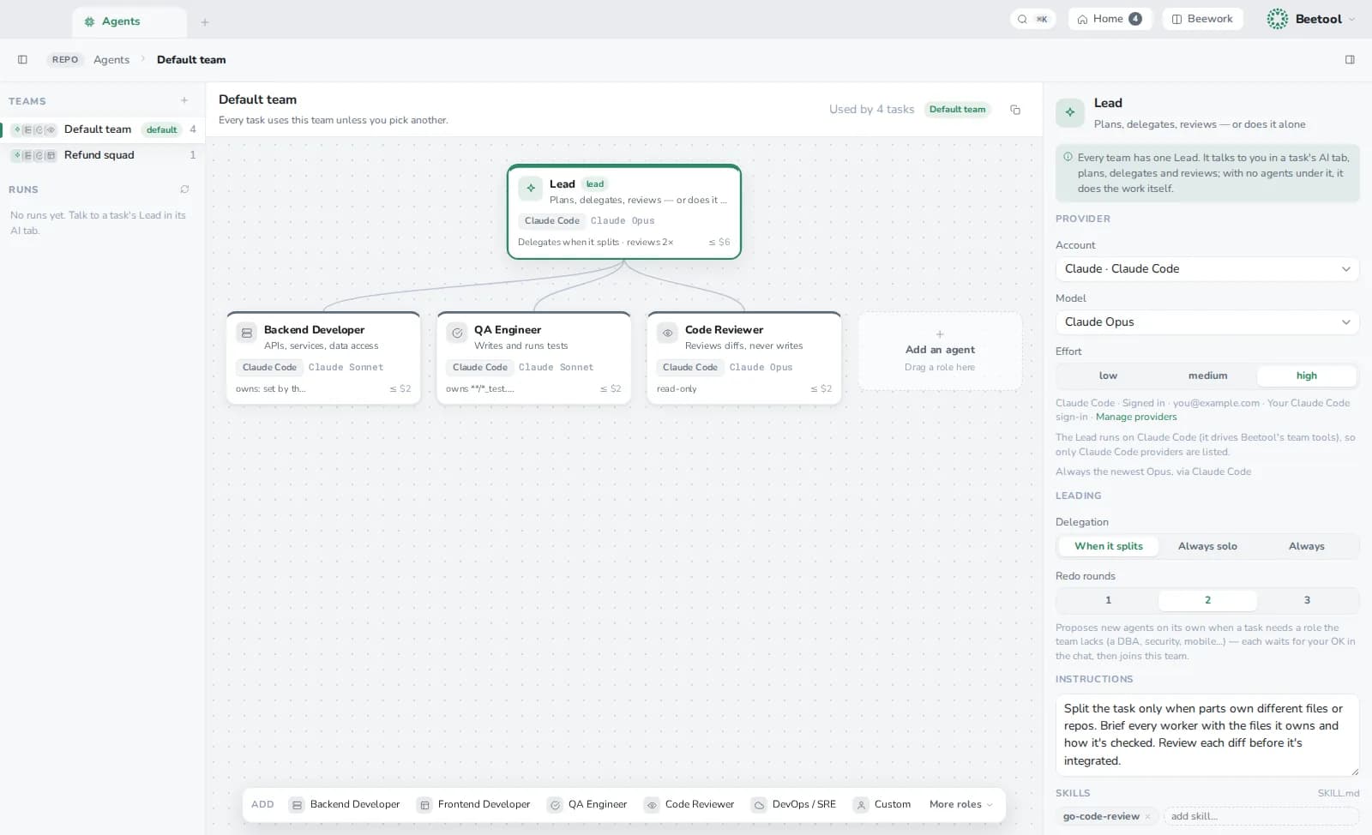Add QA Engineer from the add bar

click(588, 804)
